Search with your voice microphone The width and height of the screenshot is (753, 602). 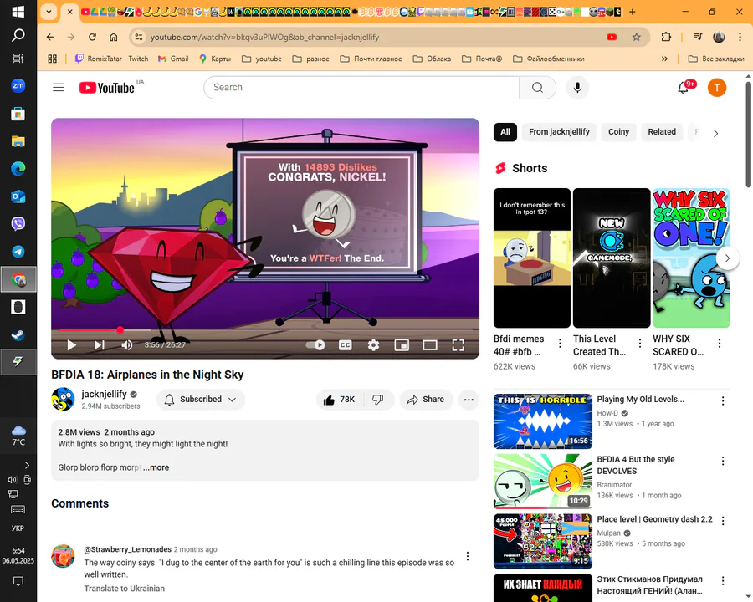point(577,87)
